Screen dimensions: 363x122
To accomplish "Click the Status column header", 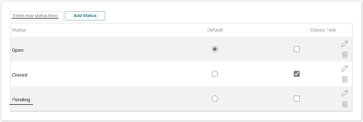I will [x=19, y=30].
